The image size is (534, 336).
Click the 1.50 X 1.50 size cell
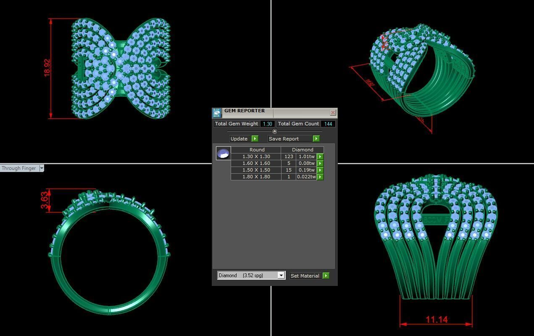[x=256, y=170]
